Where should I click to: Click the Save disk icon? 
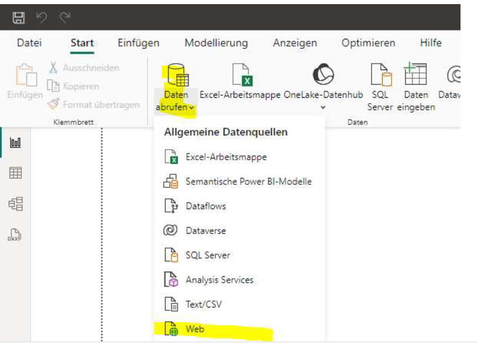pos(18,18)
